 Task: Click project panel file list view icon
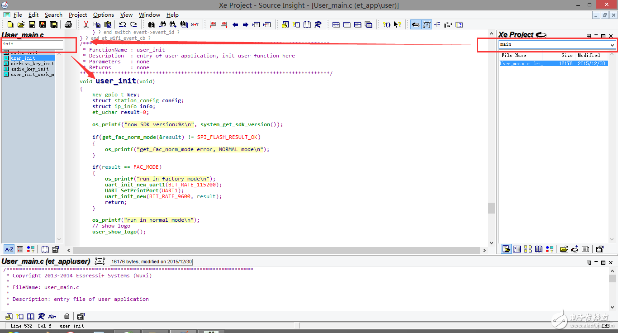coord(506,249)
